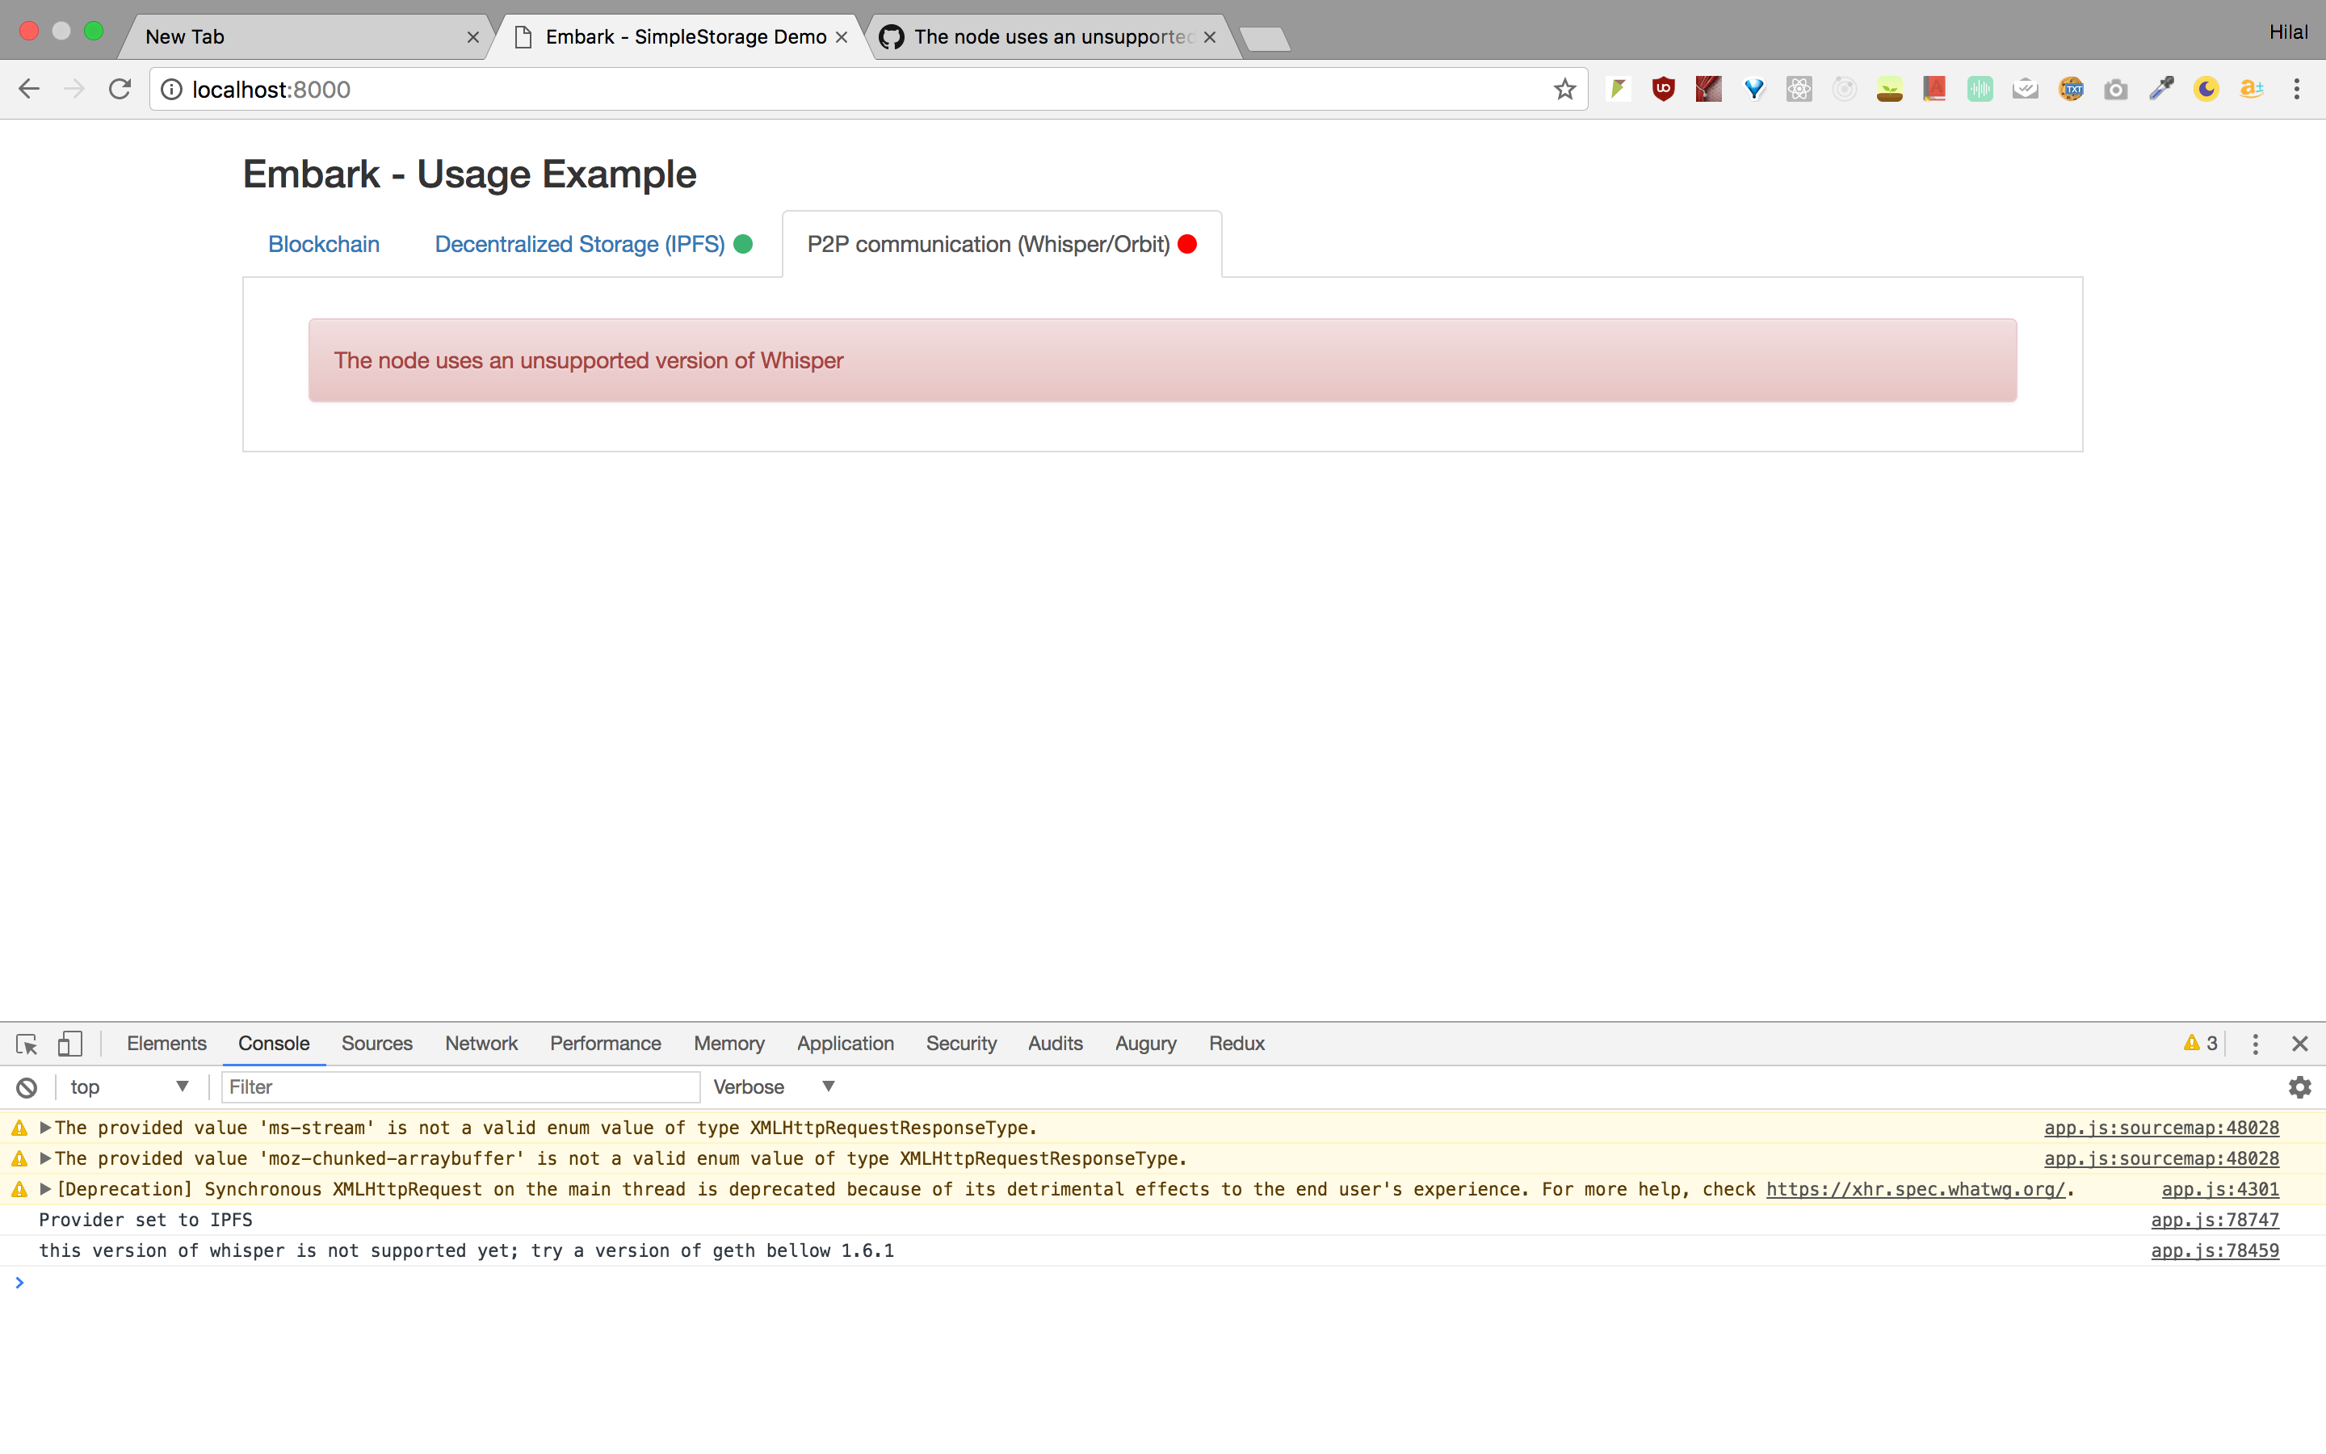Screen dimensions: 2326x1454
Task: Open DevTools settings gear
Action: tap(2300, 1086)
